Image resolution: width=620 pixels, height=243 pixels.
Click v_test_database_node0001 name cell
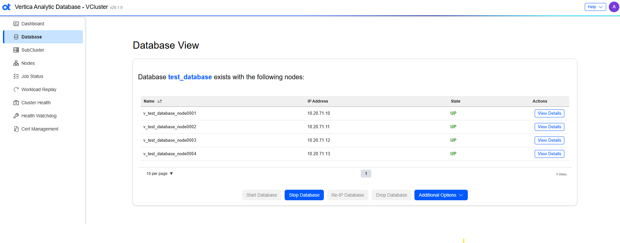click(170, 113)
